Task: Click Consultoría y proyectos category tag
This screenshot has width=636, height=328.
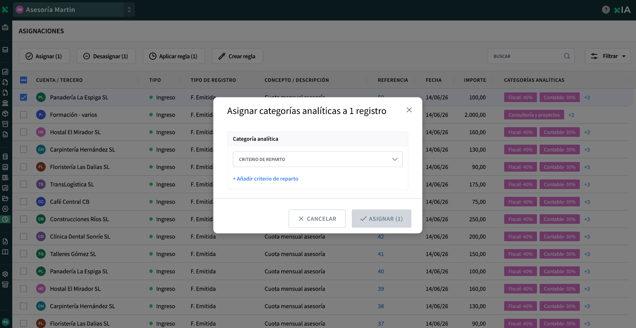Action: 534,115
